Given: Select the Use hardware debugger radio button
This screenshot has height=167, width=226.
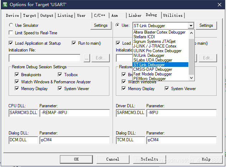Looking at the screenshot, I should point(118,25).
